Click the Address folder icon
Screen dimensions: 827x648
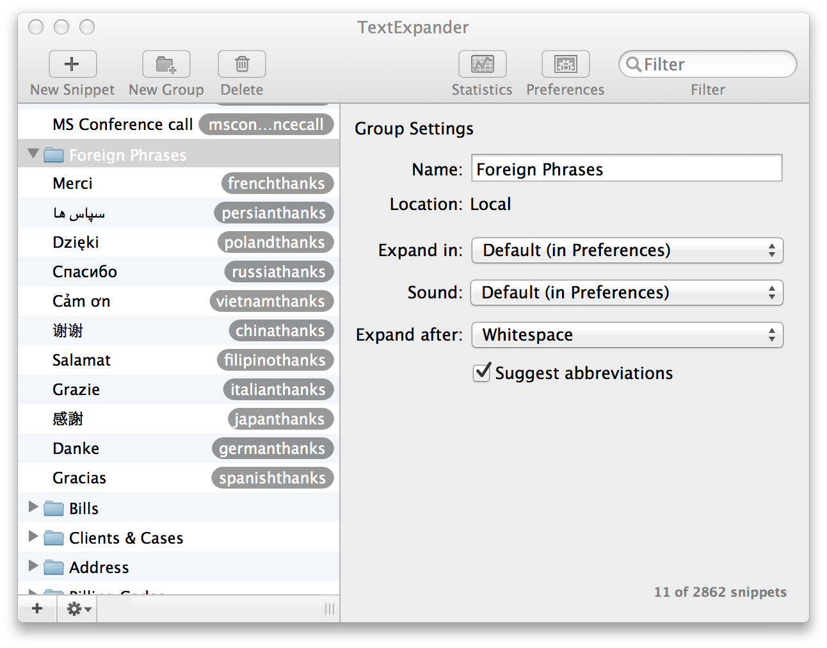54,567
